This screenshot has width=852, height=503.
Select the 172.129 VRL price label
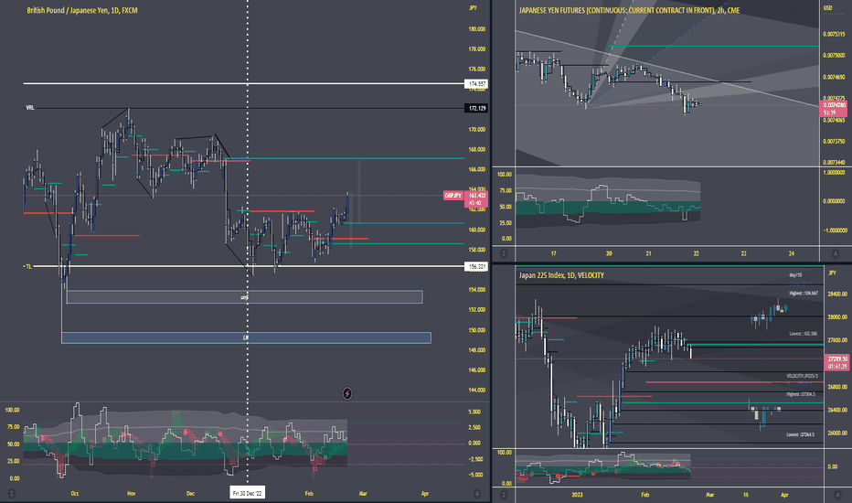point(476,108)
